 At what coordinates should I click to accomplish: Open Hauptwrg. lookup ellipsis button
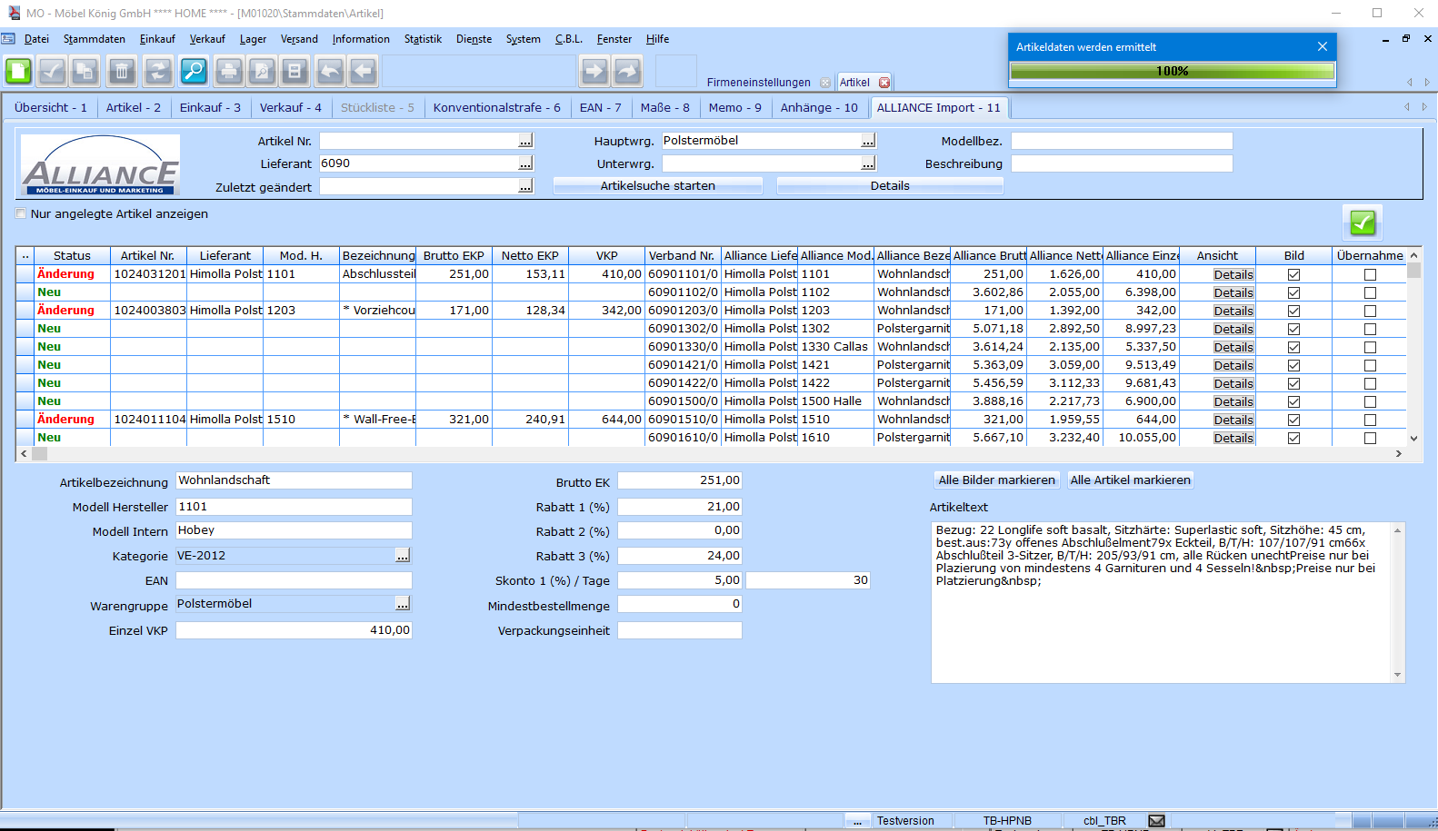click(868, 141)
